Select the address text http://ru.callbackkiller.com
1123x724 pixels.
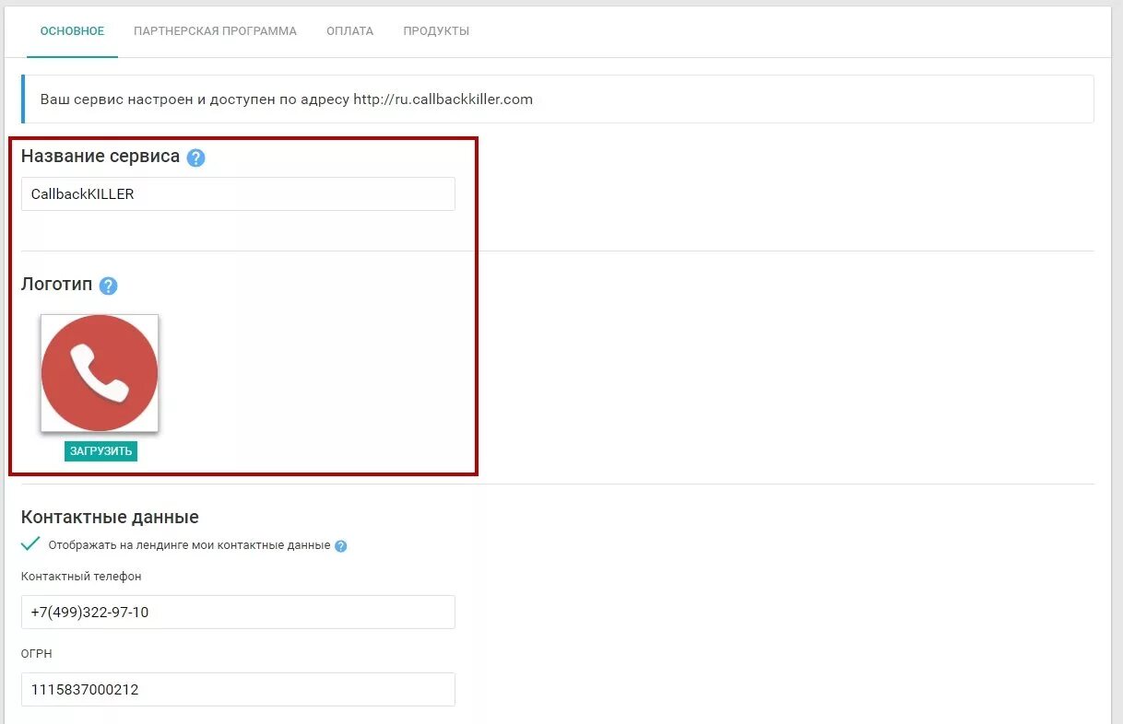coord(443,99)
